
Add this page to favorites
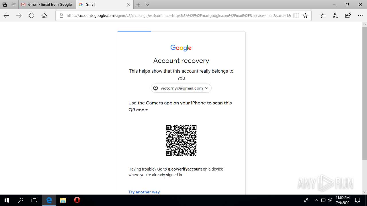[305, 16]
